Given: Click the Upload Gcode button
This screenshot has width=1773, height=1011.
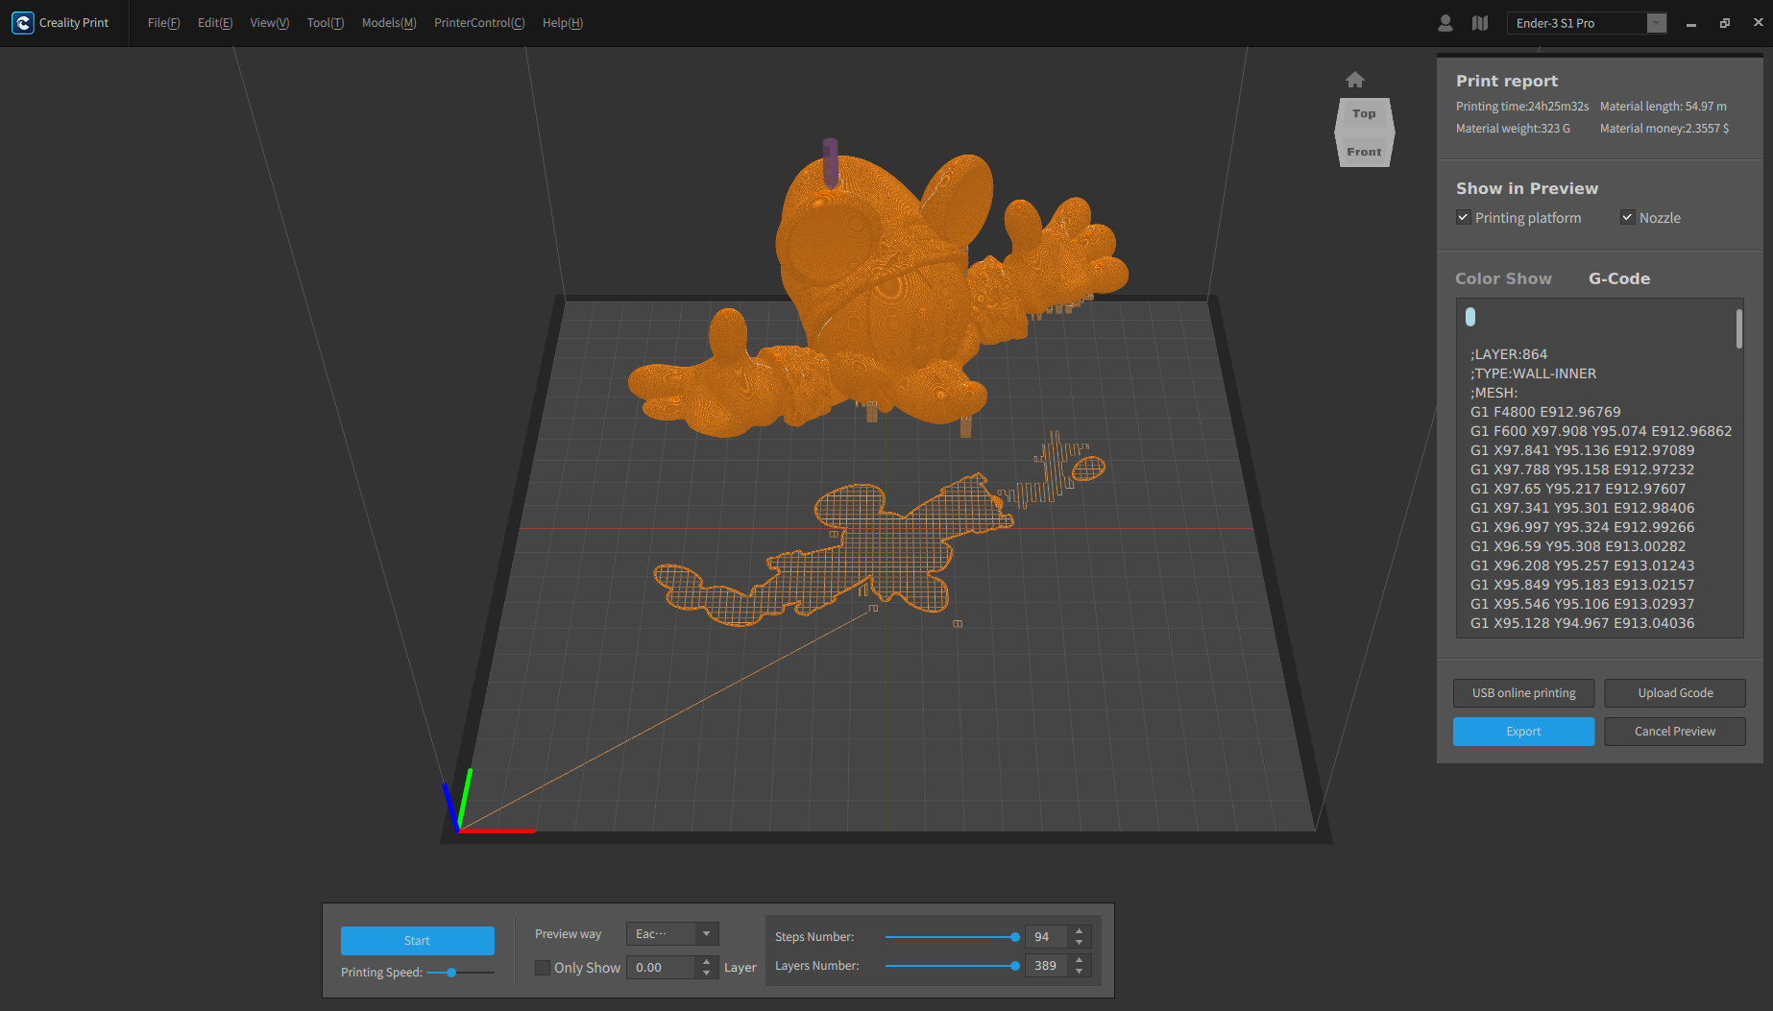Looking at the screenshot, I should click(1675, 693).
